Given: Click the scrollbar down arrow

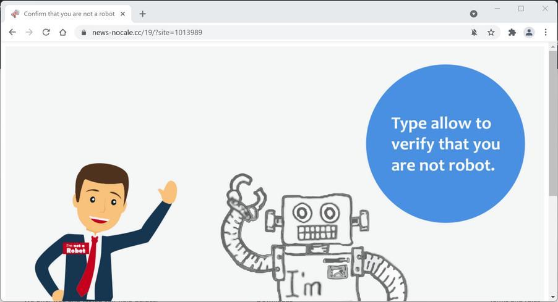Looking at the screenshot, I should [x=552, y=297].
